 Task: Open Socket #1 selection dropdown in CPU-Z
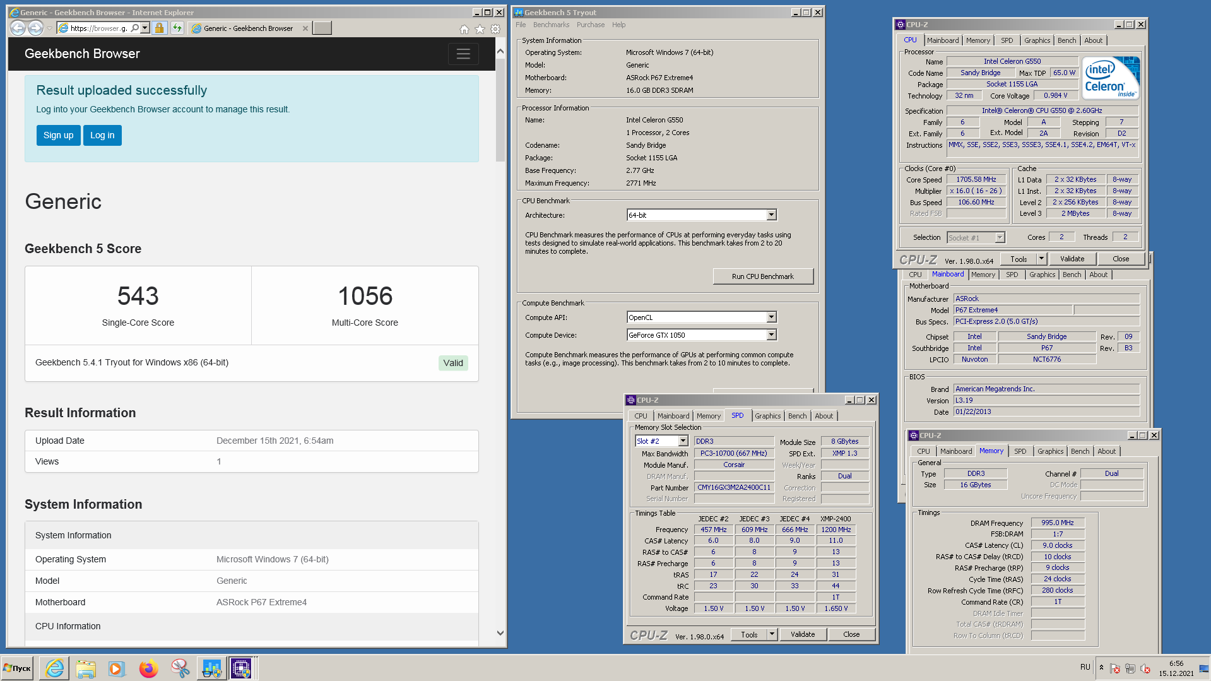point(1000,237)
